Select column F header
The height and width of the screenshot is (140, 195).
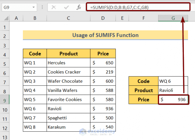coord(143,18)
